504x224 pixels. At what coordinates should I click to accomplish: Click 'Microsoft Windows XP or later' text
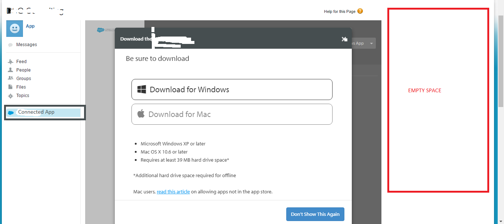tap(173, 144)
